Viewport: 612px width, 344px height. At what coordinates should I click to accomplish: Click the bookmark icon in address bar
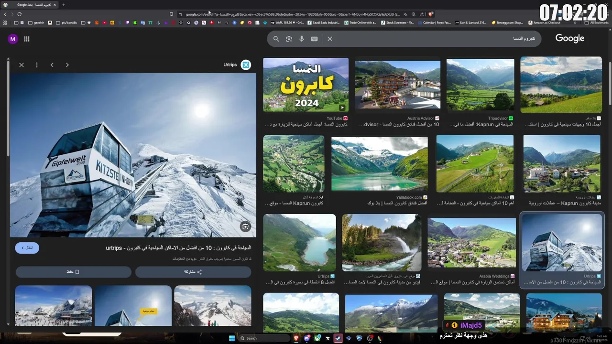171,14
